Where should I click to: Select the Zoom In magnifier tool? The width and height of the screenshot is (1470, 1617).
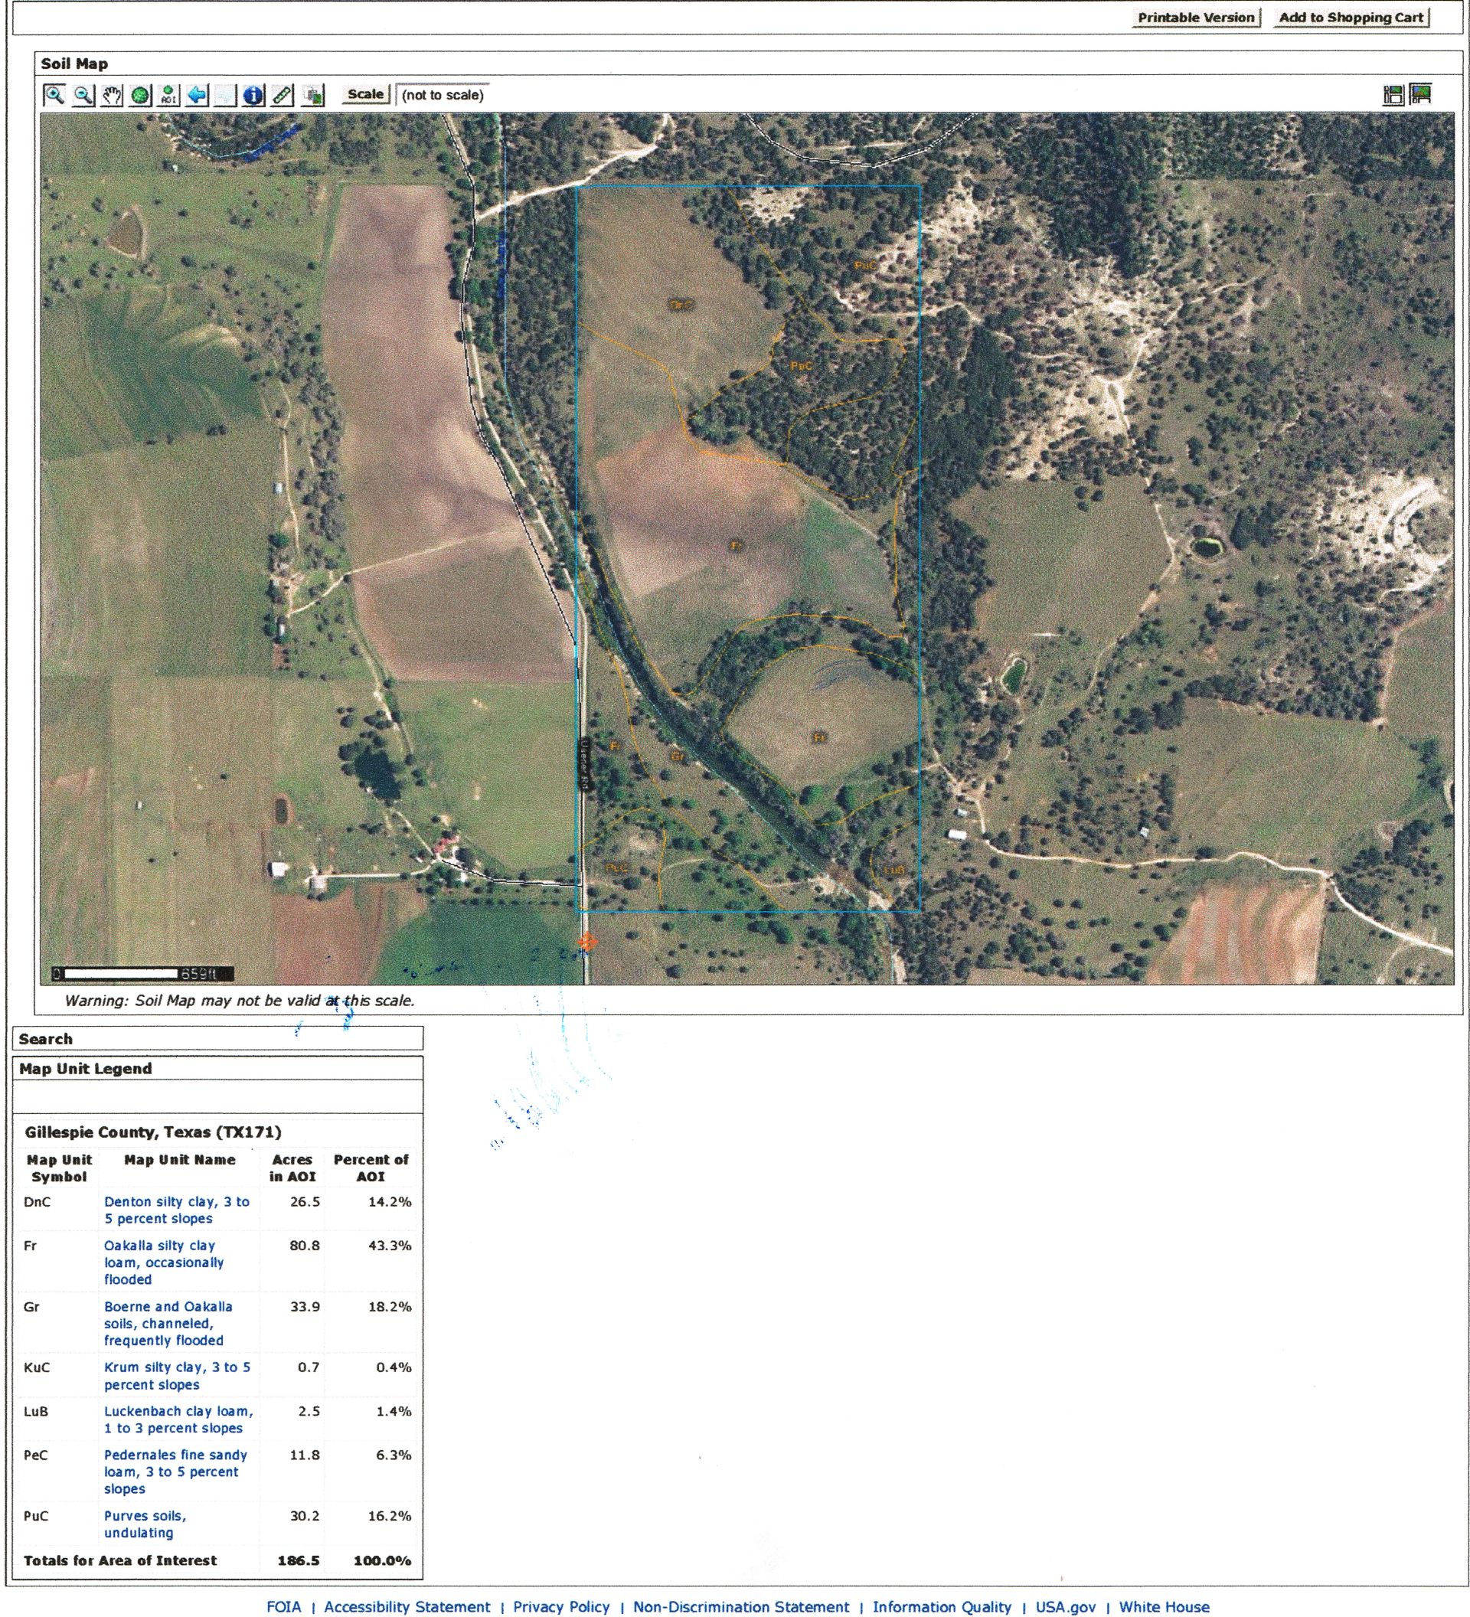(54, 96)
